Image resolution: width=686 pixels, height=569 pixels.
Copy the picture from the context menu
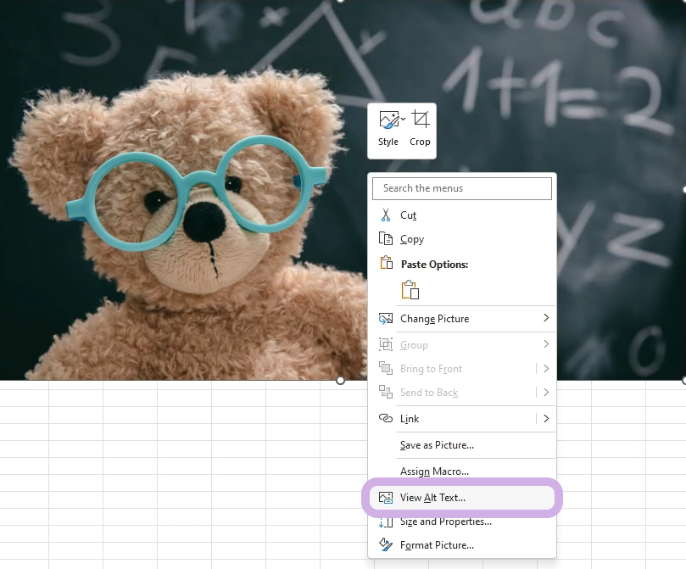pyautogui.click(x=411, y=239)
